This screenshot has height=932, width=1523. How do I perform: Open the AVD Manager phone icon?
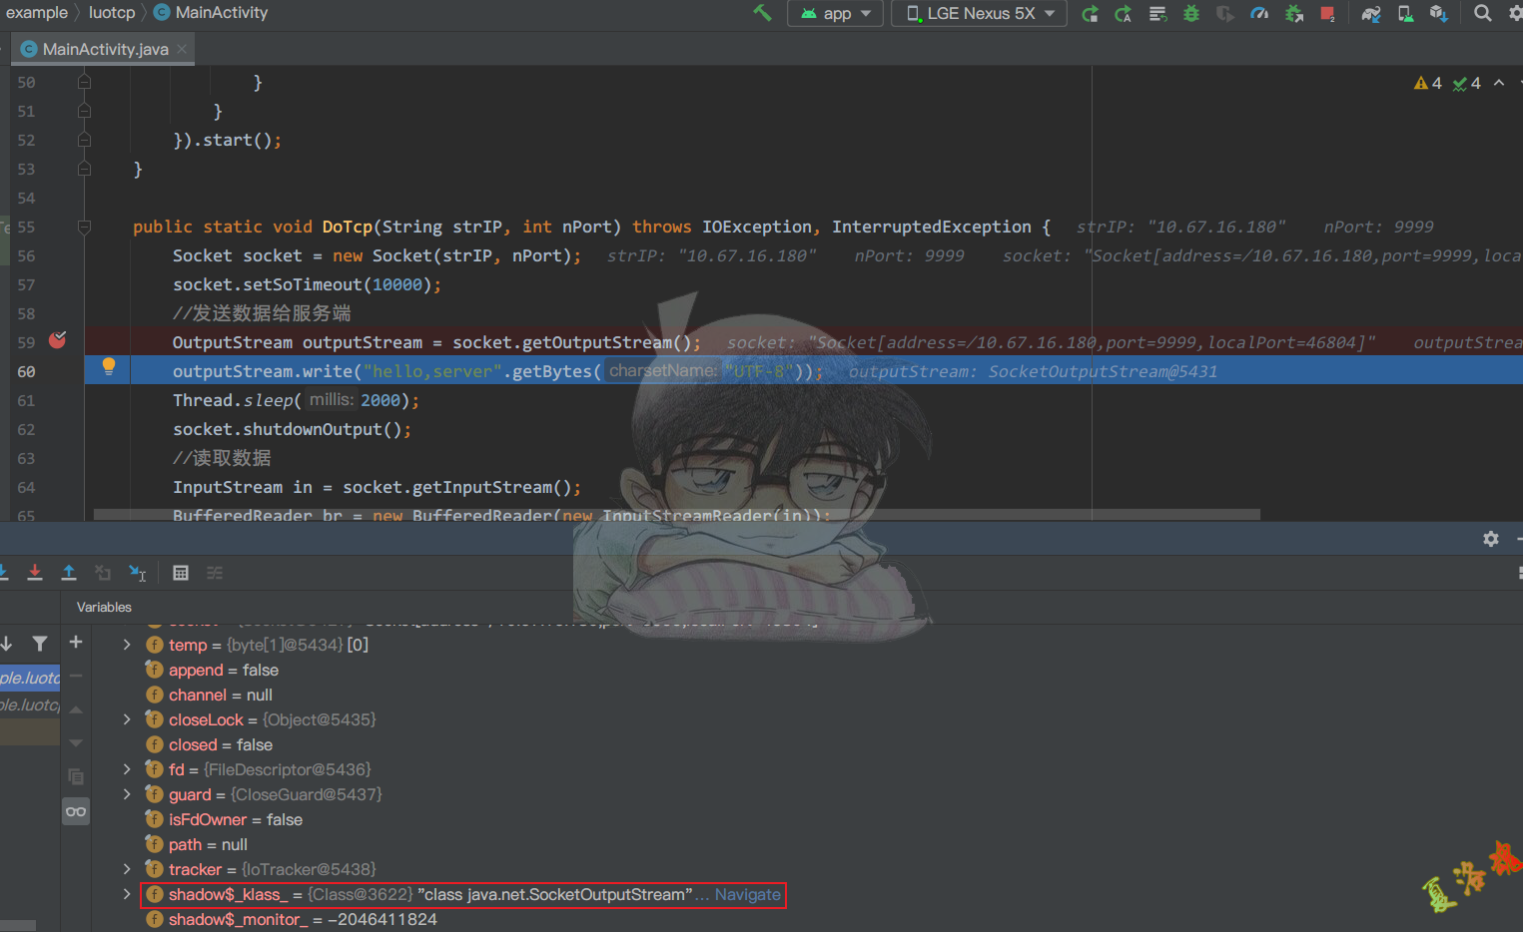click(x=1405, y=13)
